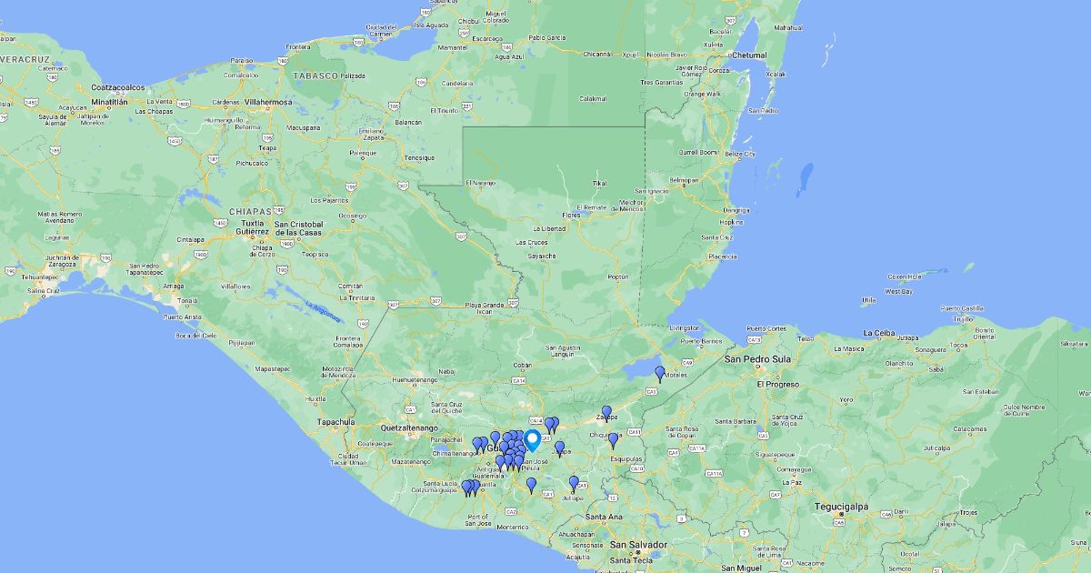
Task: Click the large highlighted pin with white center
Action: [533, 439]
